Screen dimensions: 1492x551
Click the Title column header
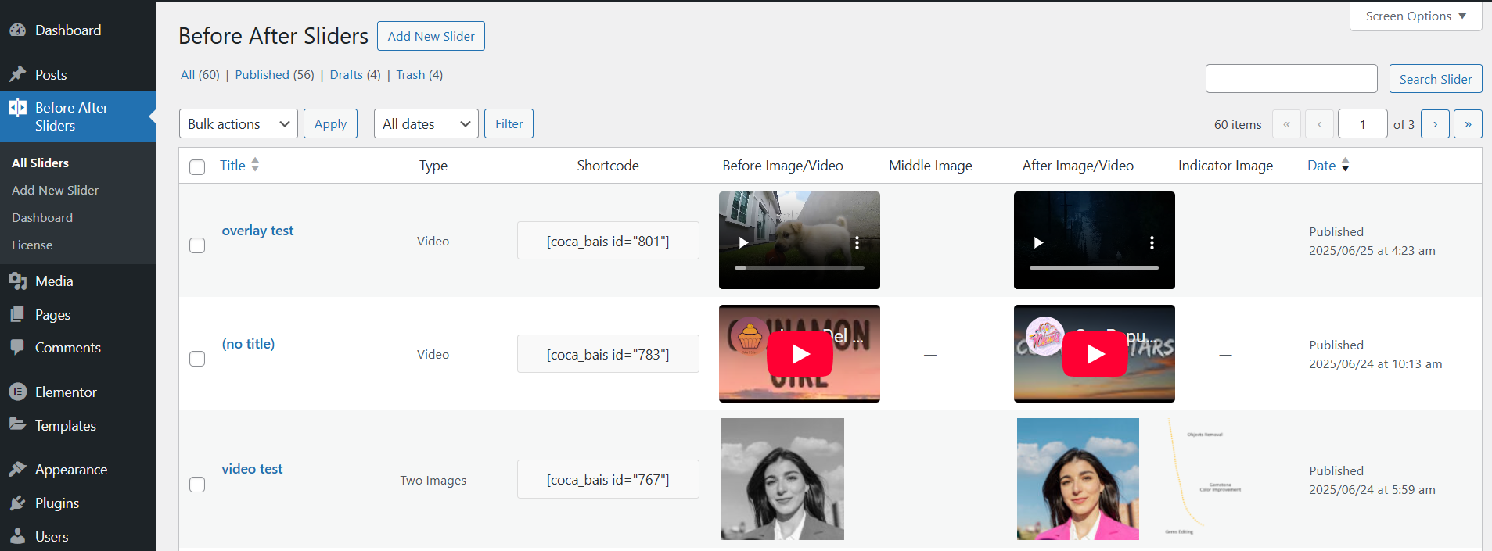click(232, 165)
